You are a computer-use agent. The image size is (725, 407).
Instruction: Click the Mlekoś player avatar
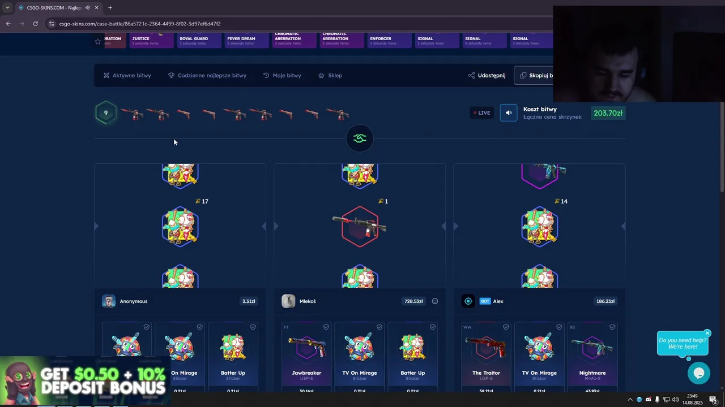pos(288,301)
